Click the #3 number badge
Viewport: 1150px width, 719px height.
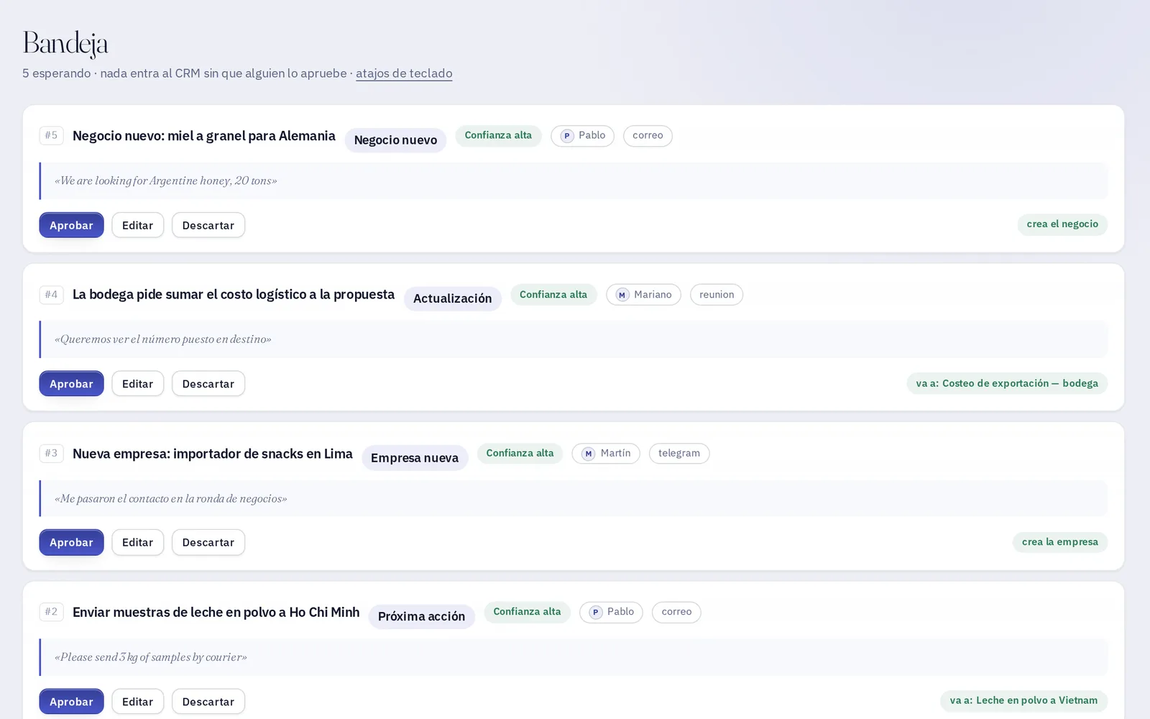[51, 454]
